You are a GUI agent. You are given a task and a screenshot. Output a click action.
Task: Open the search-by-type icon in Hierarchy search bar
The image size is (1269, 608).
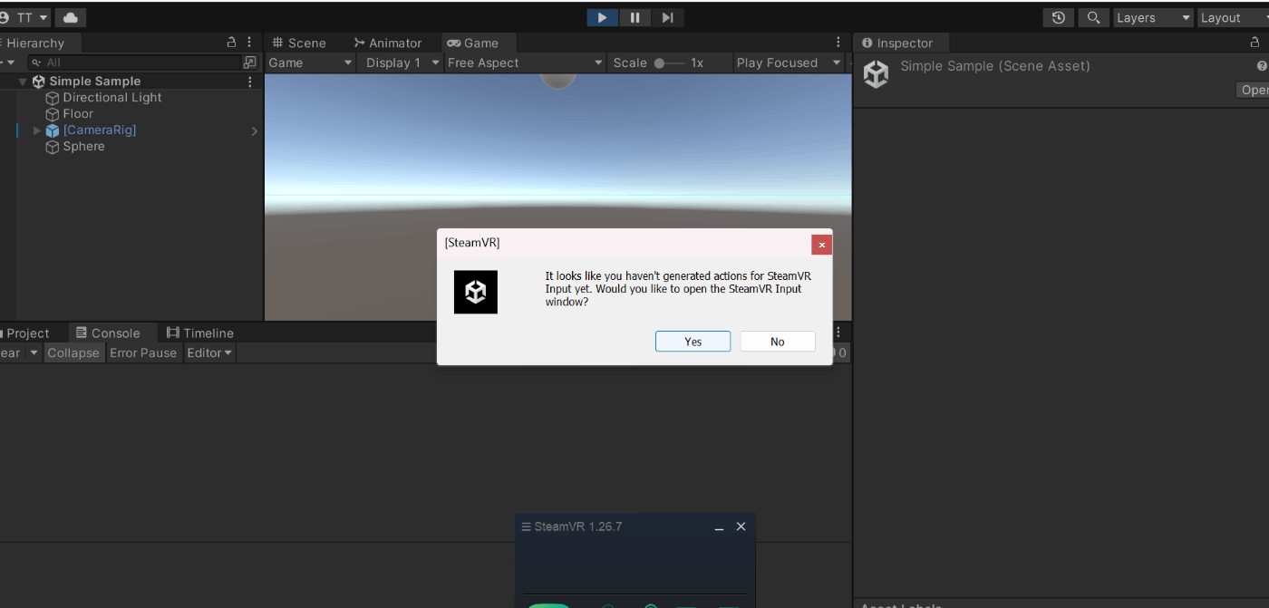tap(250, 63)
